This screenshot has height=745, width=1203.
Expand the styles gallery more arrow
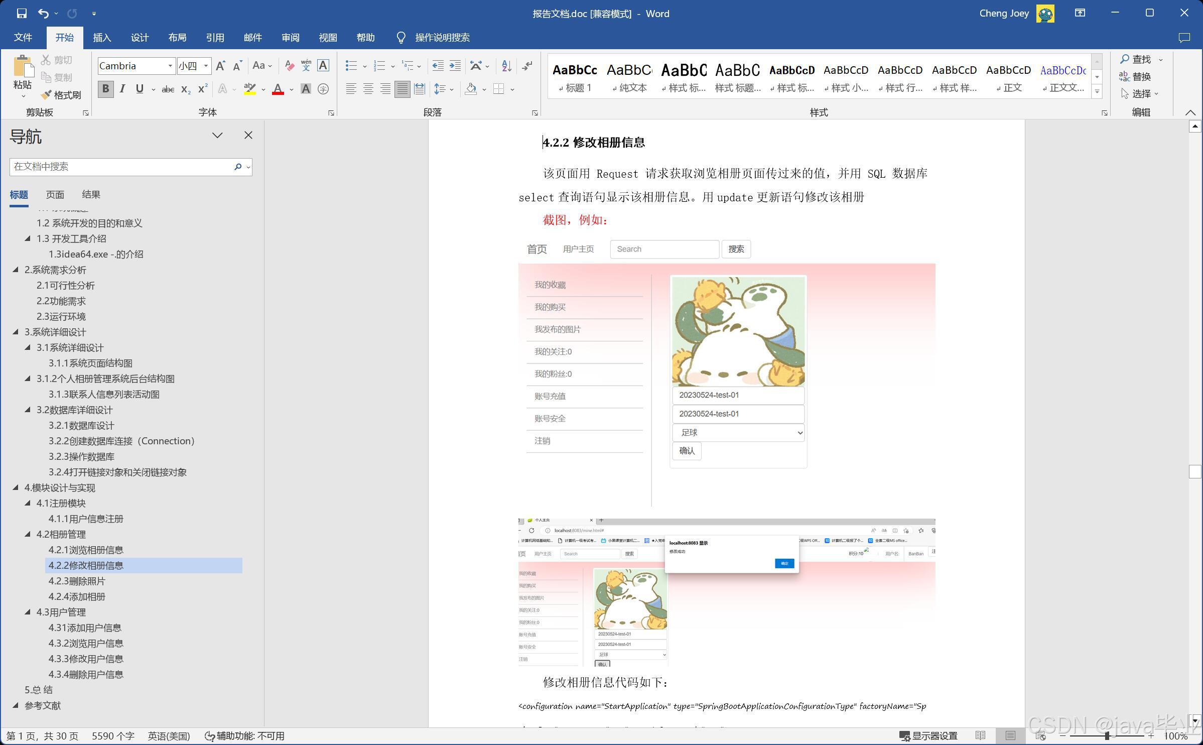click(1097, 92)
